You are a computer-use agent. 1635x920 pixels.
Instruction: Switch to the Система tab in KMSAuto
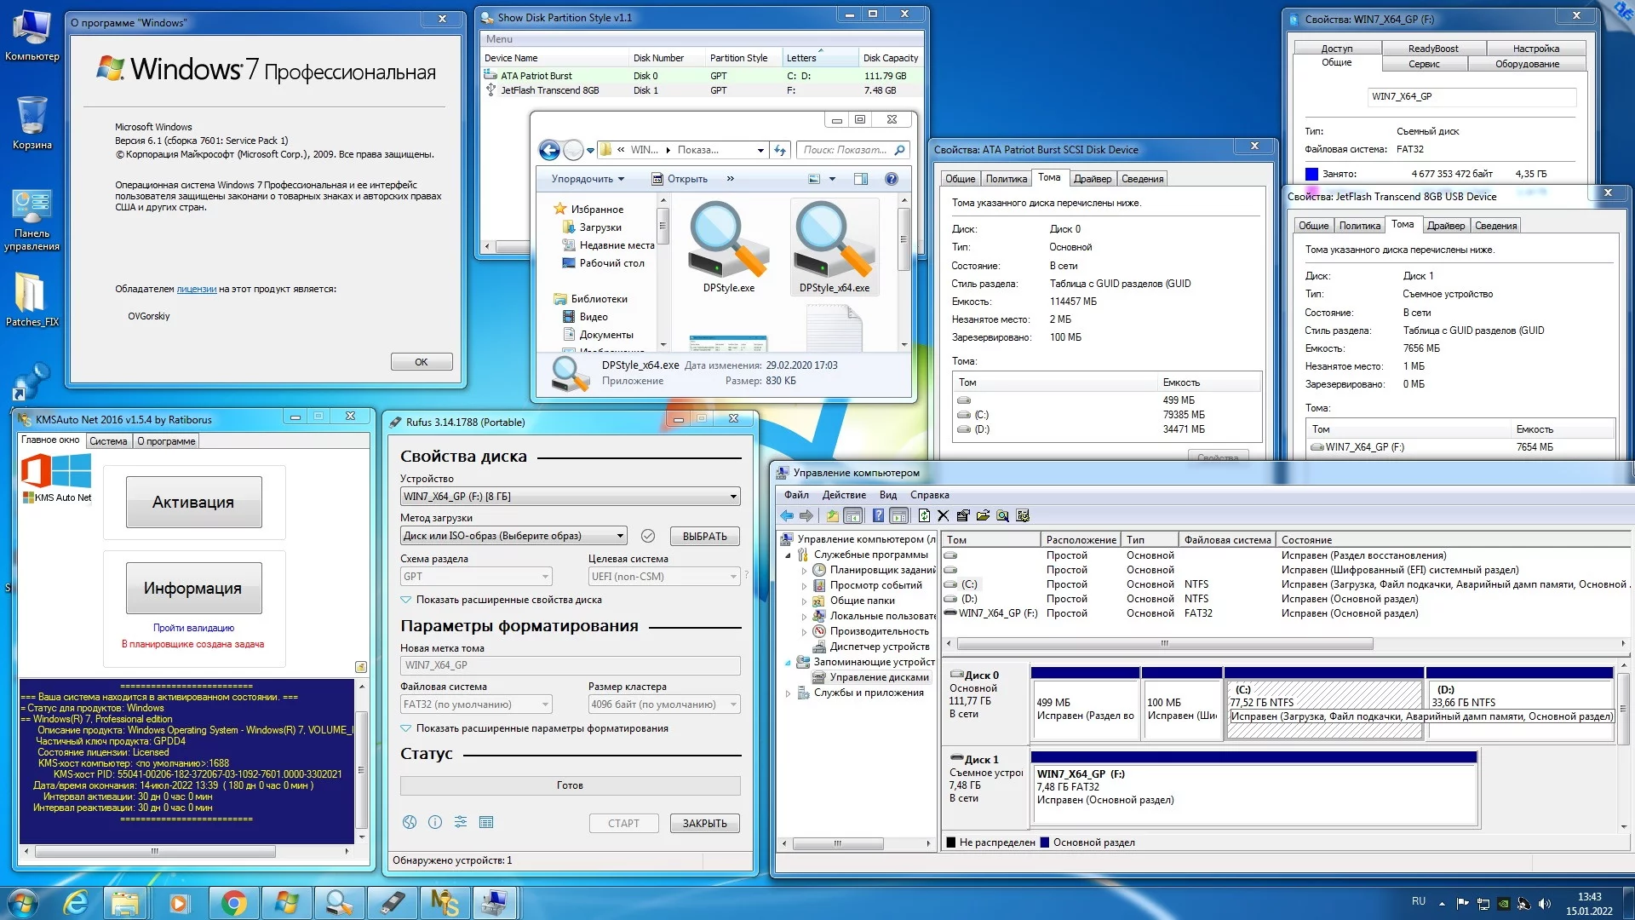click(x=108, y=441)
